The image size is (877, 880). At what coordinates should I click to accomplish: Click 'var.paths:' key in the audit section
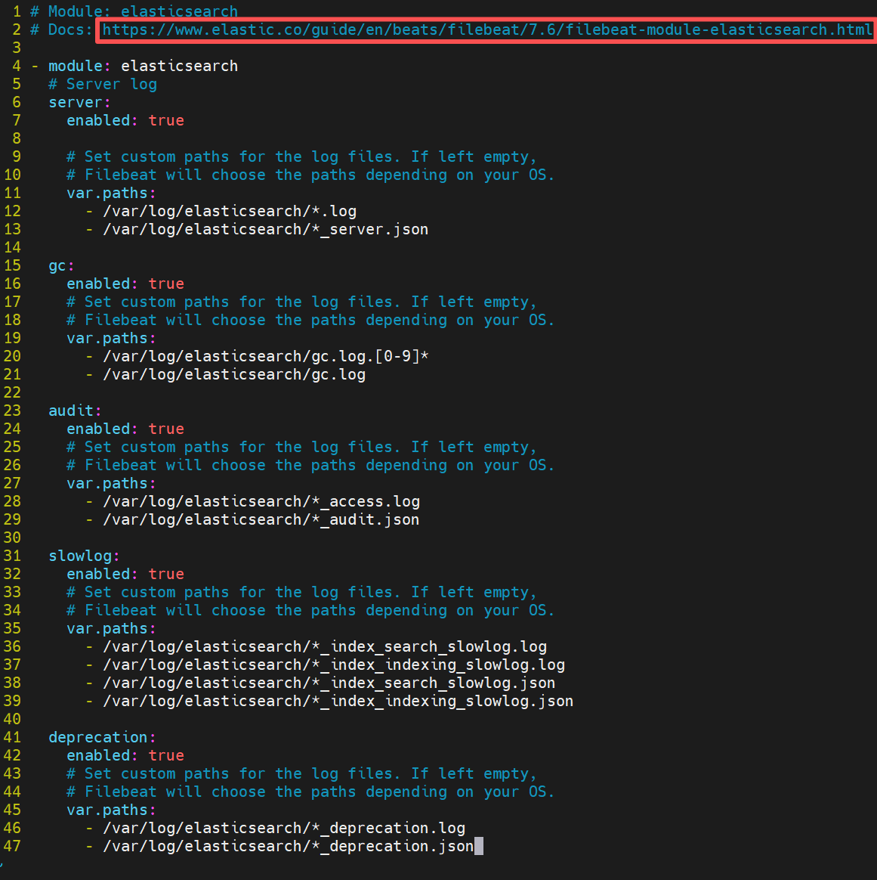(x=112, y=483)
